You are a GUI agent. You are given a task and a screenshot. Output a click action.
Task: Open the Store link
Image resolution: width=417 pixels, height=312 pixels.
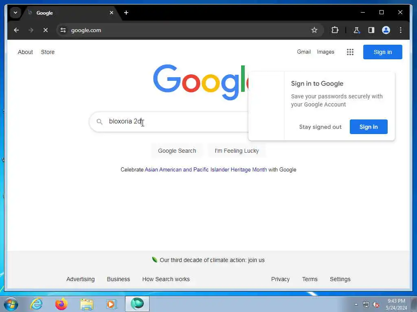click(x=48, y=52)
